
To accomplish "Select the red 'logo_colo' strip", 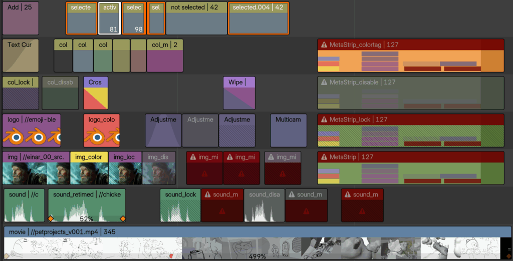I will coord(102,130).
